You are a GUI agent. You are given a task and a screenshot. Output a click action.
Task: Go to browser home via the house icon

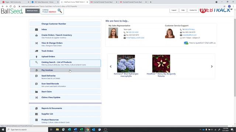tap(14, 7)
